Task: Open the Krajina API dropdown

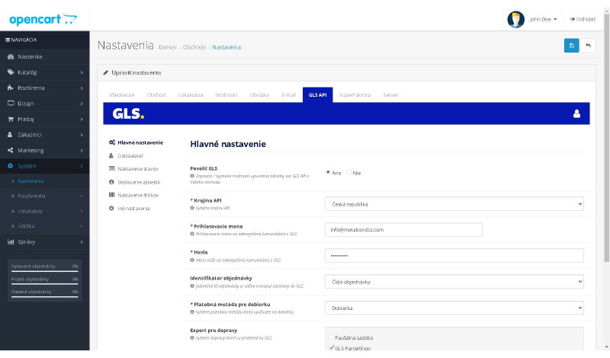Action: 454,203
